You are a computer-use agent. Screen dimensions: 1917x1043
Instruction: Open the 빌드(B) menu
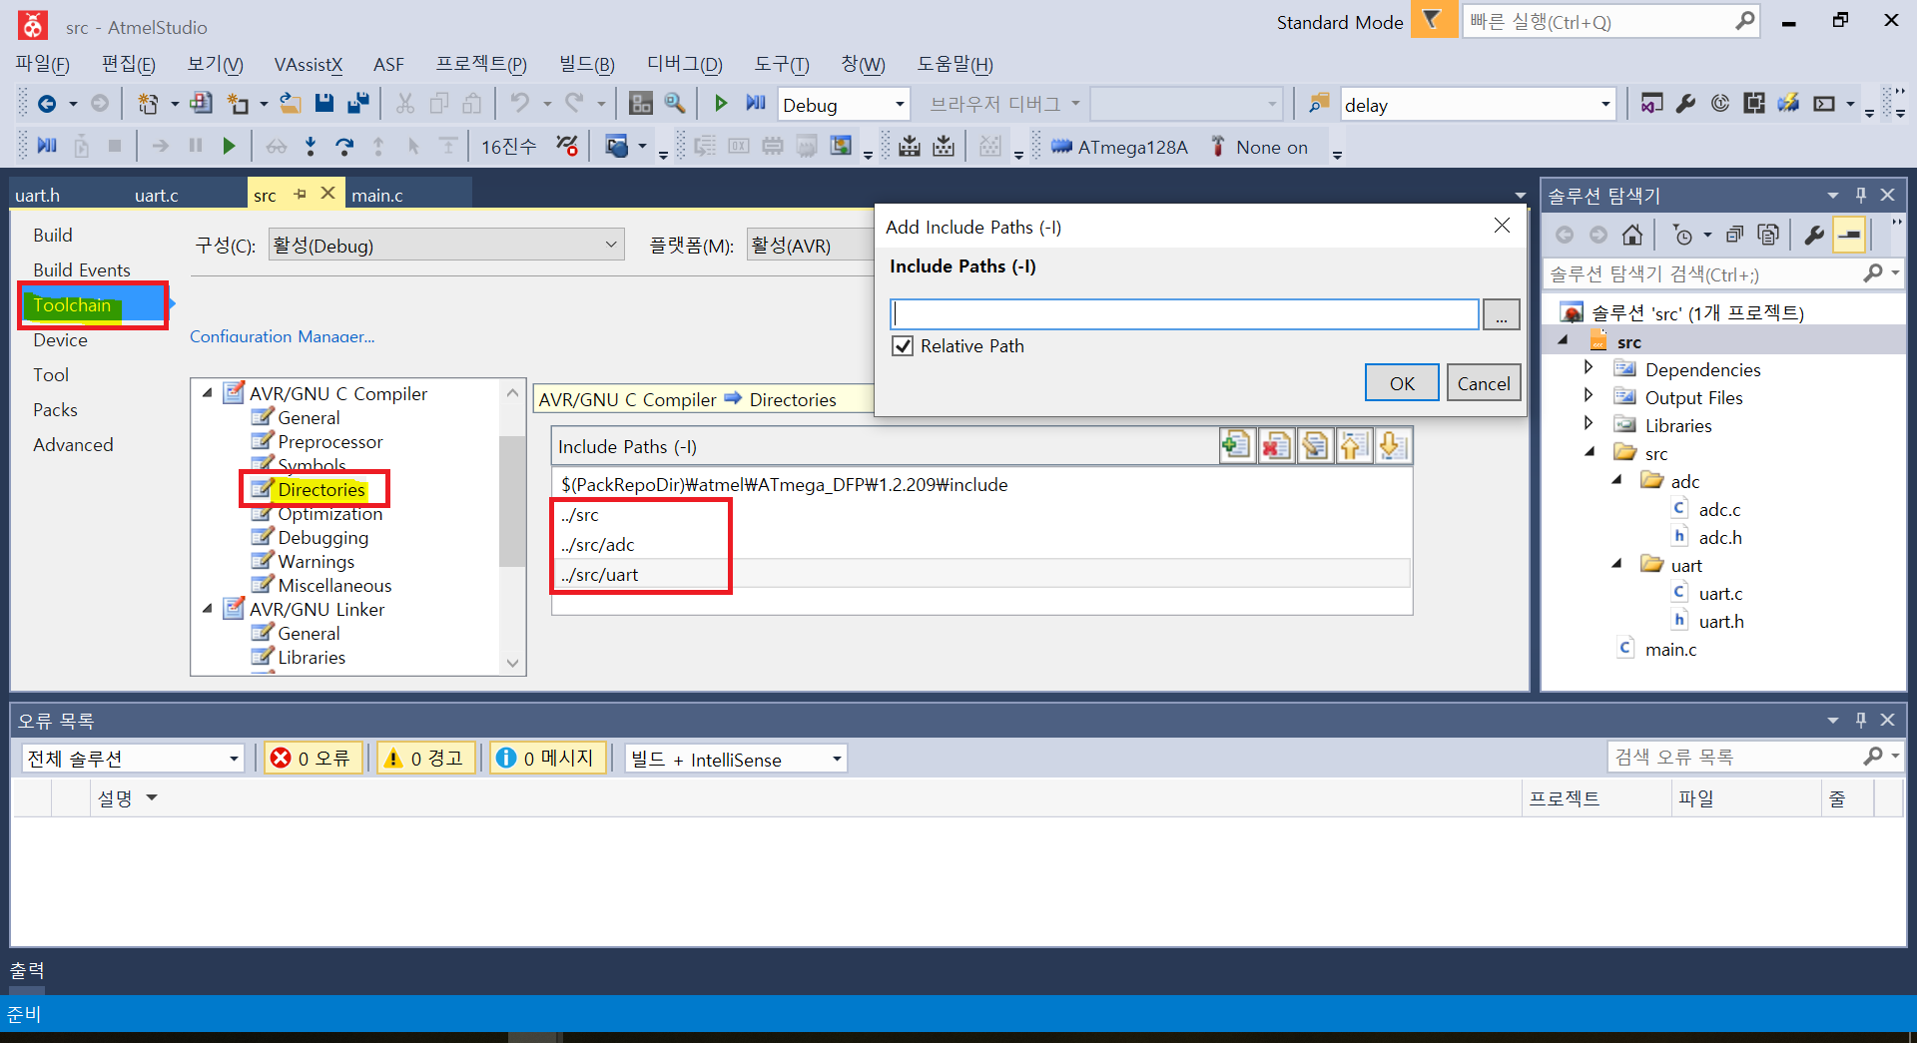click(586, 64)
